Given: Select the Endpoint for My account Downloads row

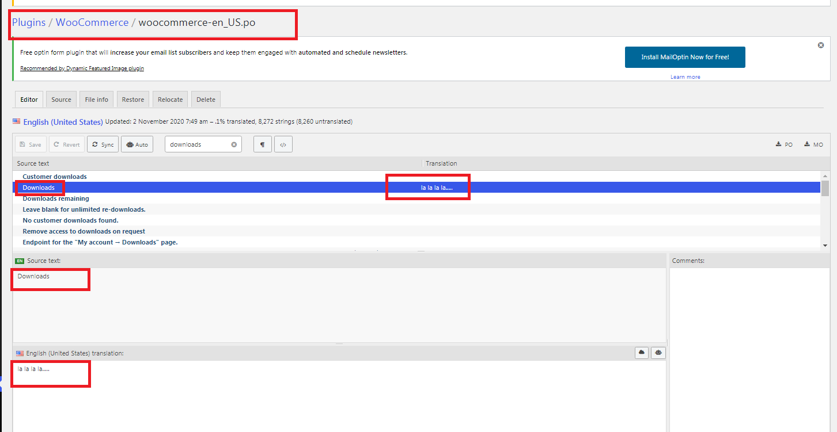Looking at the screenshot, I should pos(416,242).
